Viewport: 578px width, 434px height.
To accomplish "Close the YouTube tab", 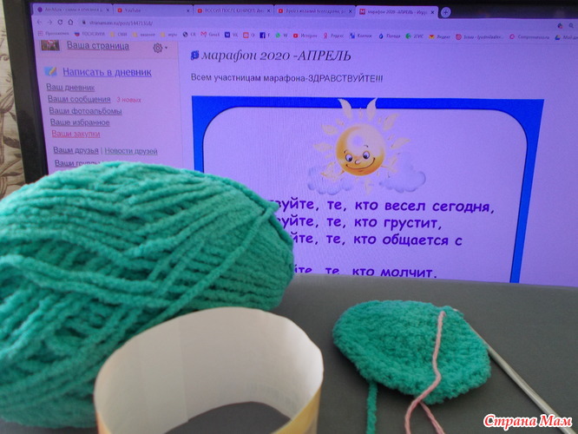I will [188, 11].
